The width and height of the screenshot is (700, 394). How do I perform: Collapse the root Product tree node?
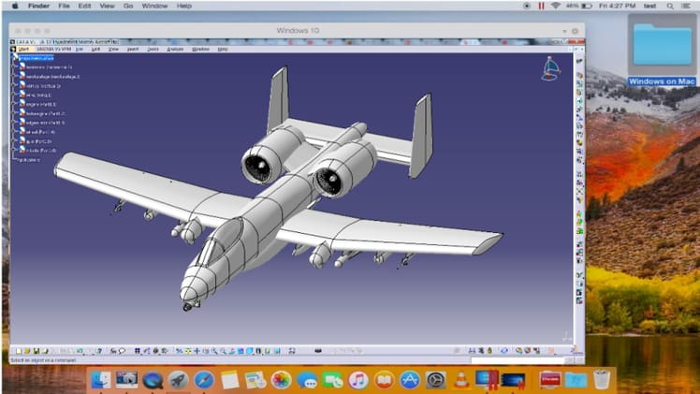[12, 57]
